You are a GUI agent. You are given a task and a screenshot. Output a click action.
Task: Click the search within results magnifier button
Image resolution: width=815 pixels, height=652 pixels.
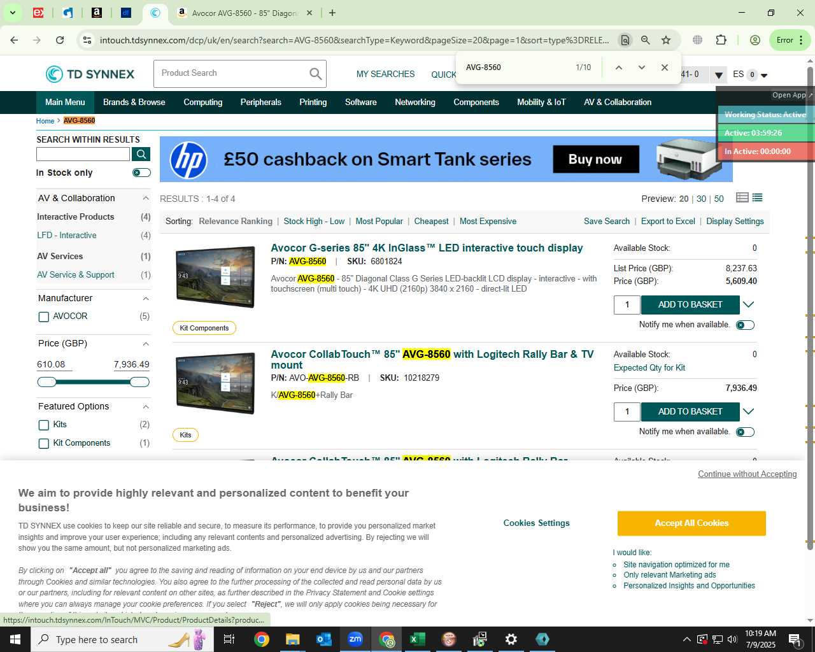click(x=141, y=154)
